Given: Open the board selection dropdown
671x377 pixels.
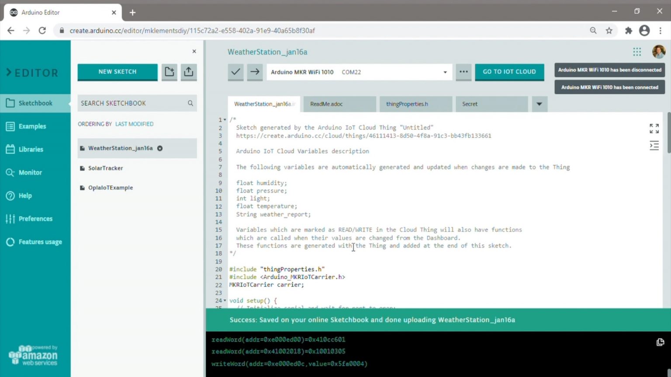Looking at the screenshot, I should tap(444, 72).
